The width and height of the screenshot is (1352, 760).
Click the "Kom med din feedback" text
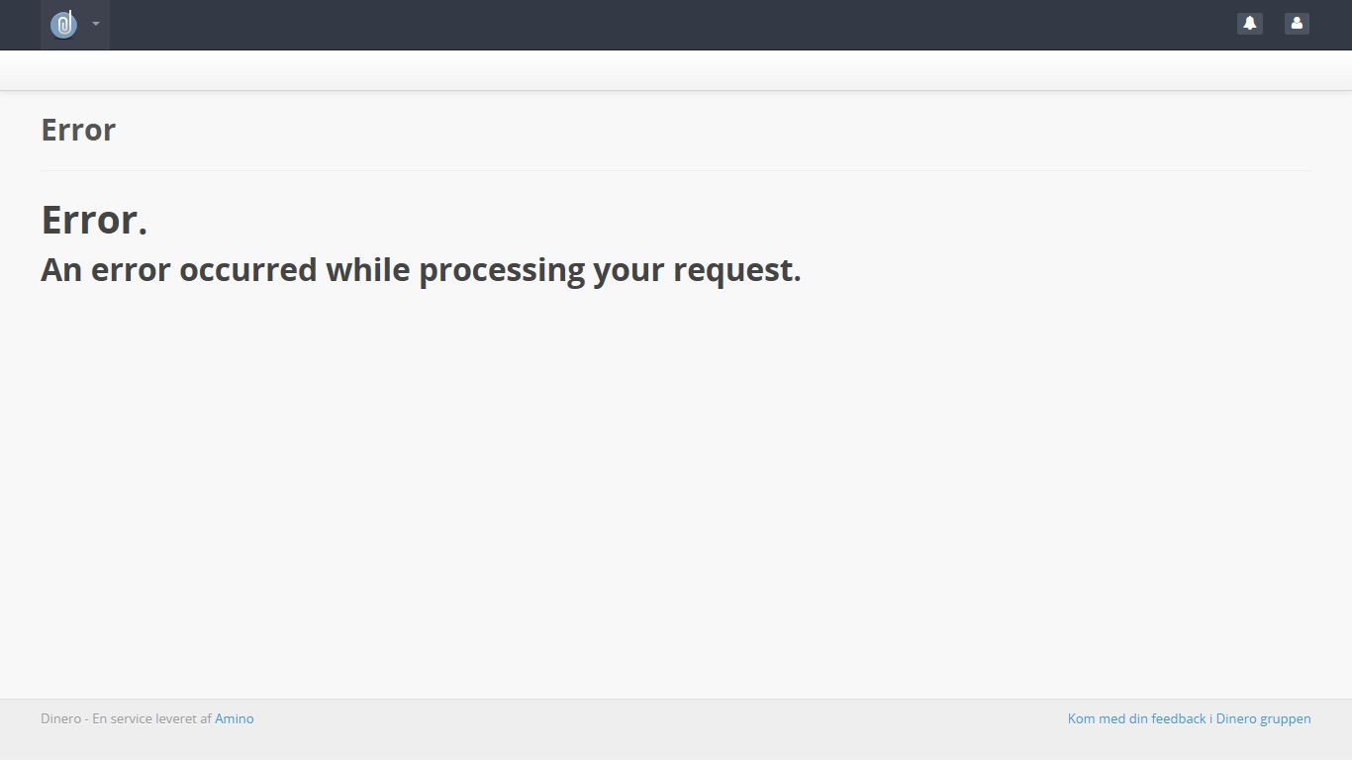point(1137,718)
